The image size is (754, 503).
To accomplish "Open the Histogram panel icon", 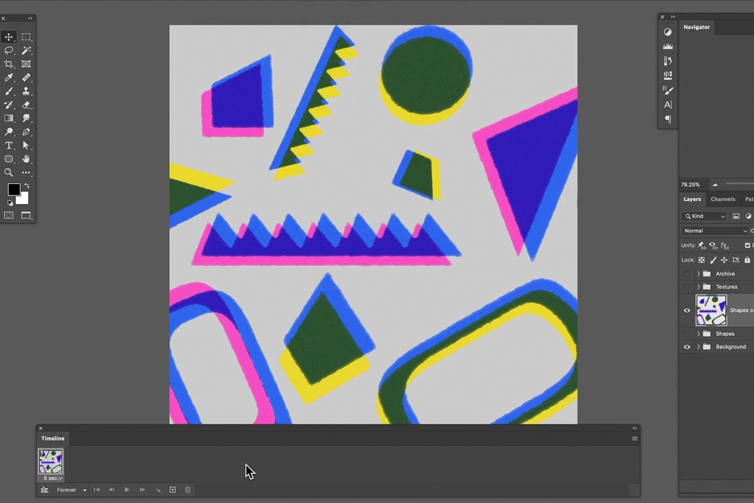I will (668, 47).
